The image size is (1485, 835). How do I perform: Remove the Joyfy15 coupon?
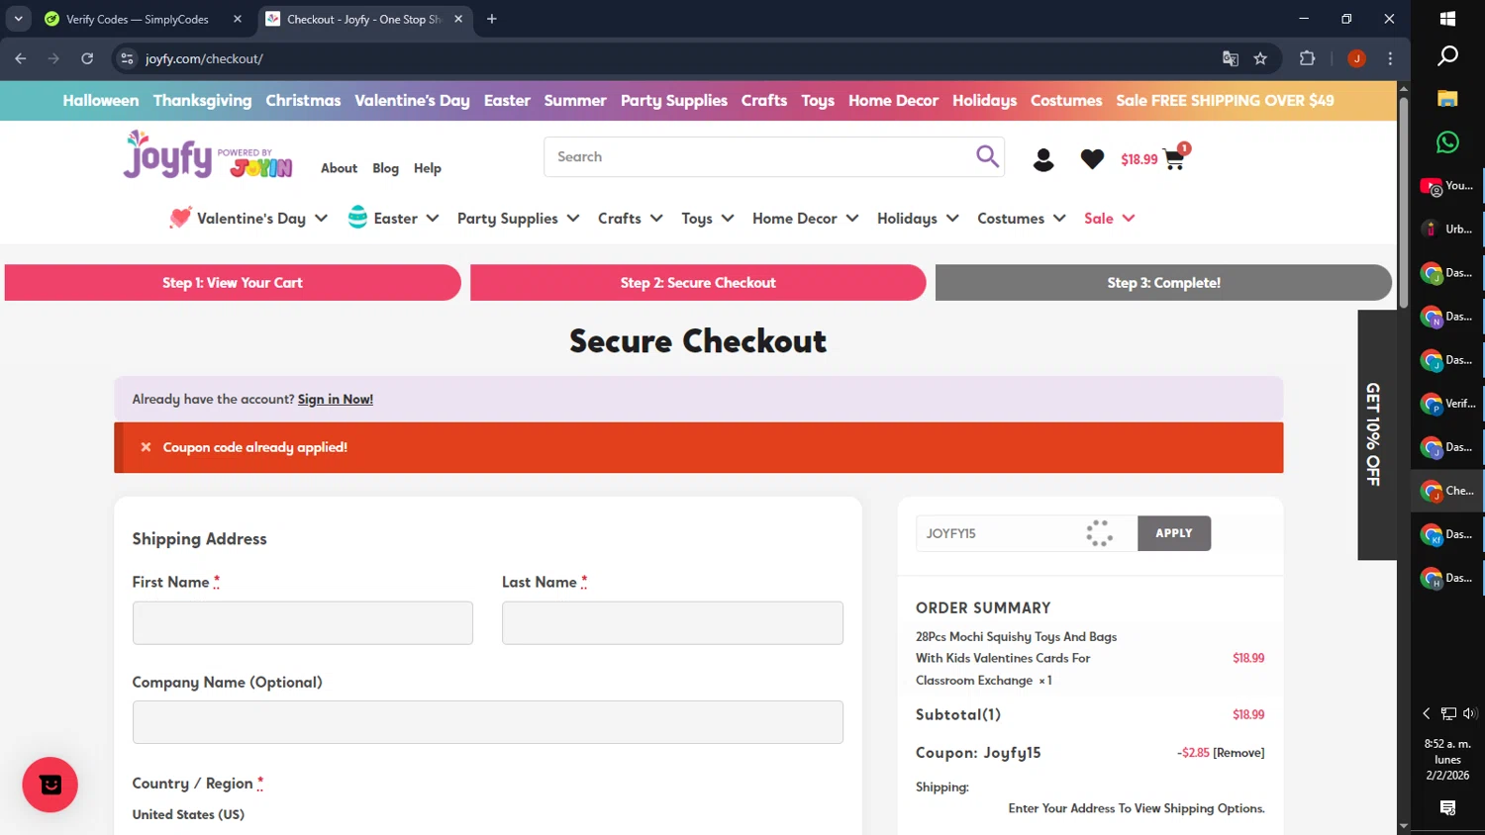tap(1238, 753)
